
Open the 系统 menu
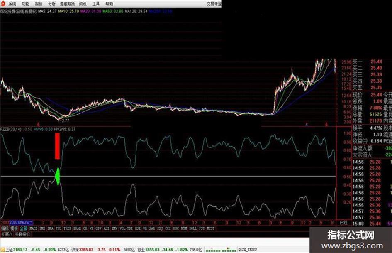tap(12, 4)
